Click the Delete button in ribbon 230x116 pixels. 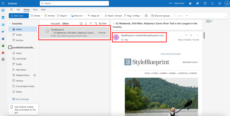point(35,16)
